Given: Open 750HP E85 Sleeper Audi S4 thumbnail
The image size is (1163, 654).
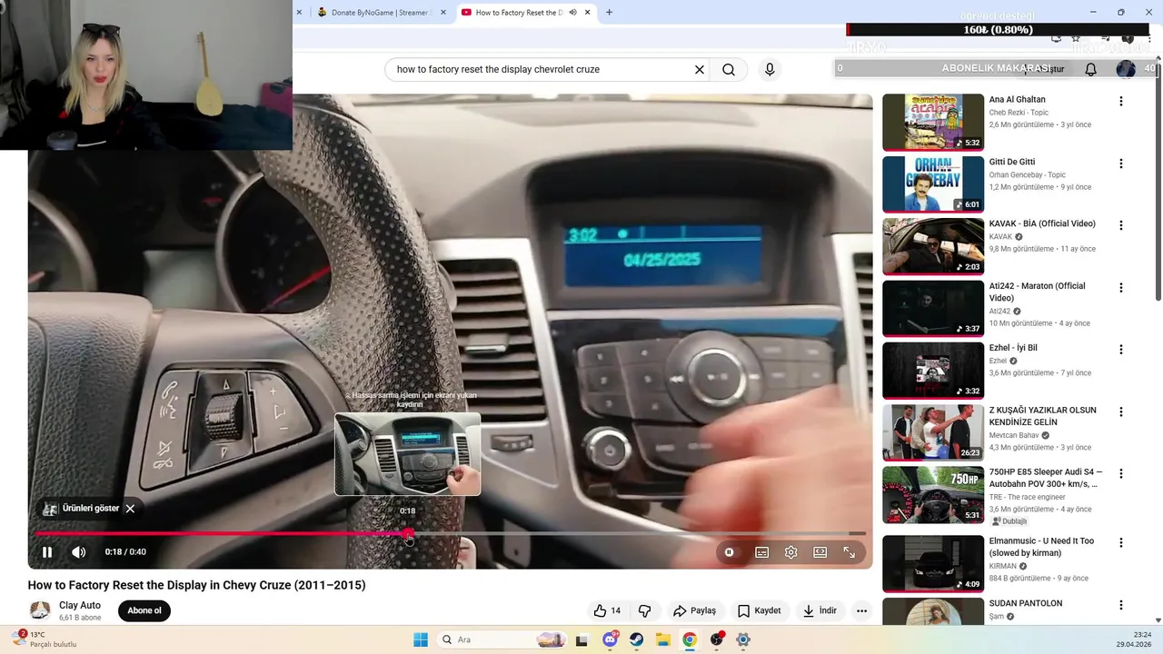Looking at the screenshot, I should (x=933, y=495).
